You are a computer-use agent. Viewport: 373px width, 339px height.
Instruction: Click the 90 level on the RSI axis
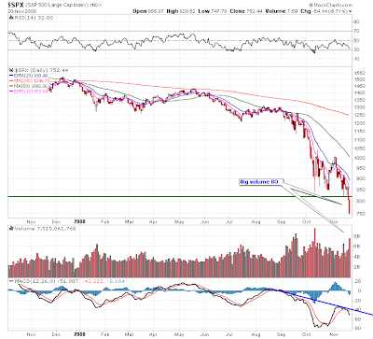356,21
